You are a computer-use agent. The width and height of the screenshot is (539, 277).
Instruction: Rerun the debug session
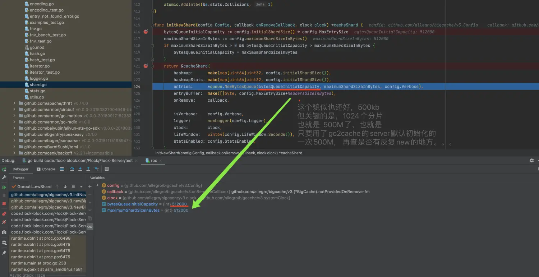coord(4,169)
